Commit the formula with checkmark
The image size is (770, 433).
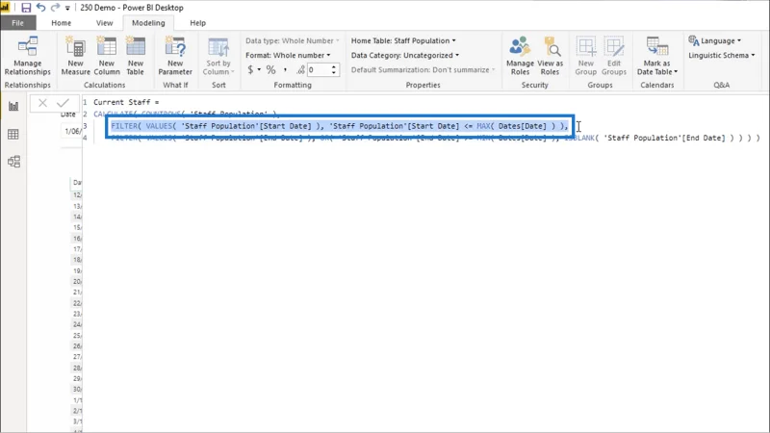click(x=63, y=103)
